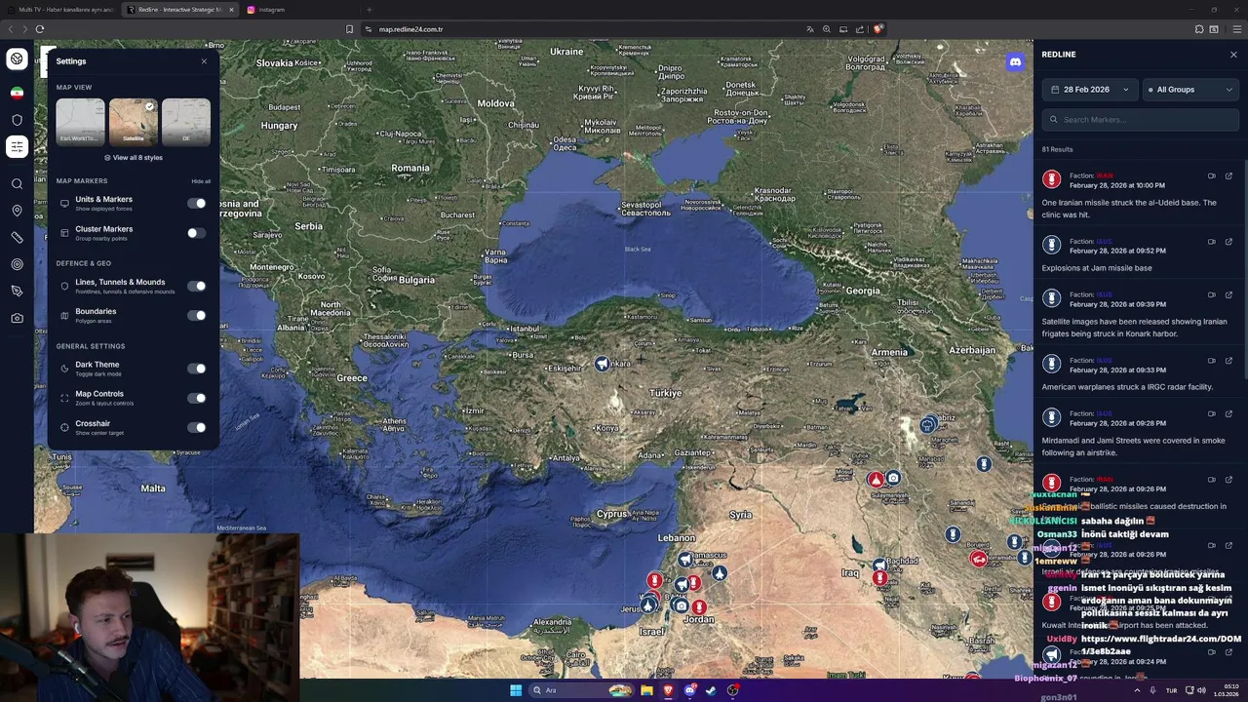Click the '81 Results' count text

tap(1057, 149)
